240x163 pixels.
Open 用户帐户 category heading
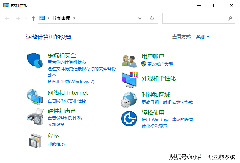point(153,56)
